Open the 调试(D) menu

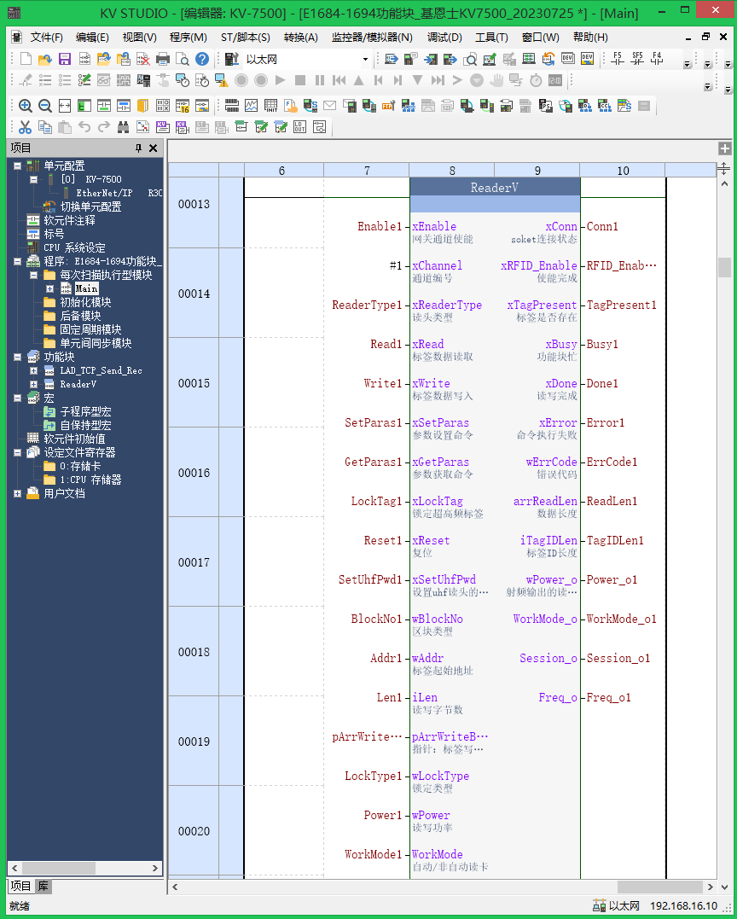[444, 38]
